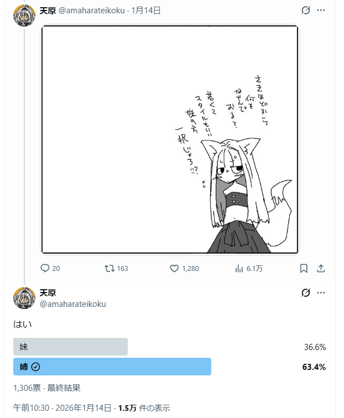Open the 1月14日 date link

(146, 11)
